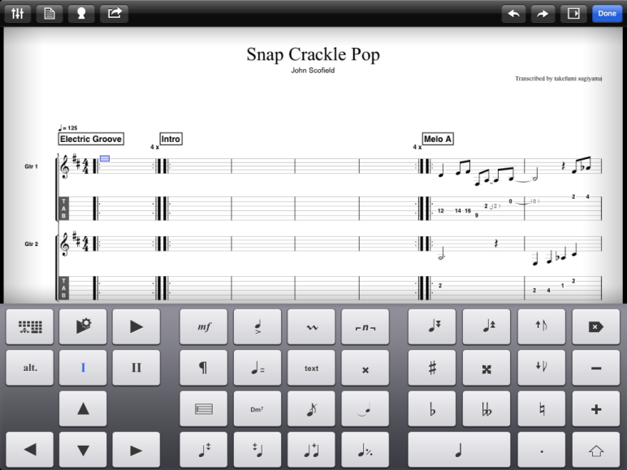
Task: Add vibrato wavy-line marking
Action: [x=312, y=326]
